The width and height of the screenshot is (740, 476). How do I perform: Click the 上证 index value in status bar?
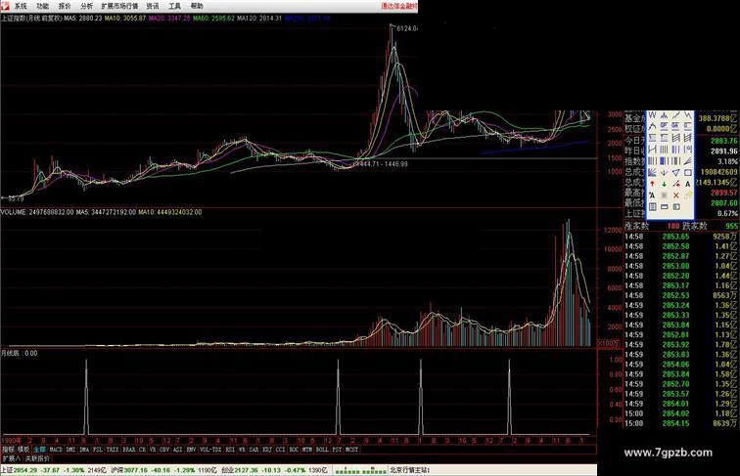click(x=26, y=470)
